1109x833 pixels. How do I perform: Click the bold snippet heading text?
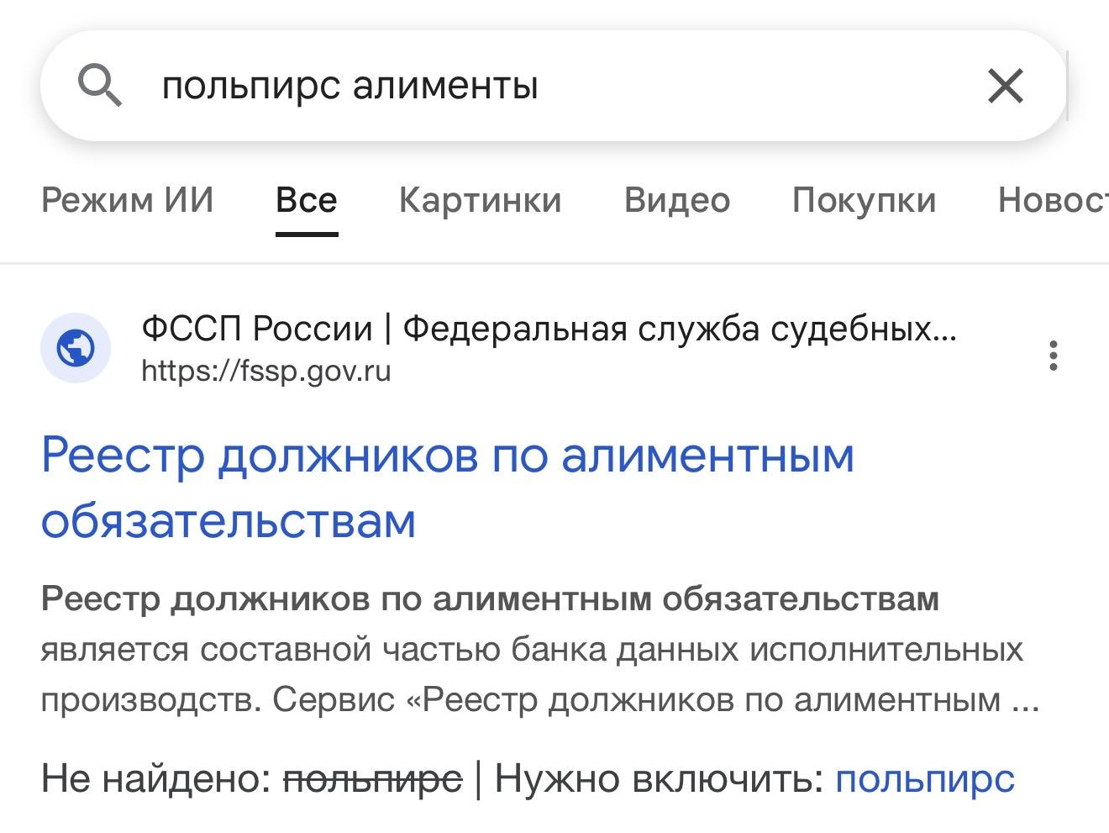tap(490, 599)
